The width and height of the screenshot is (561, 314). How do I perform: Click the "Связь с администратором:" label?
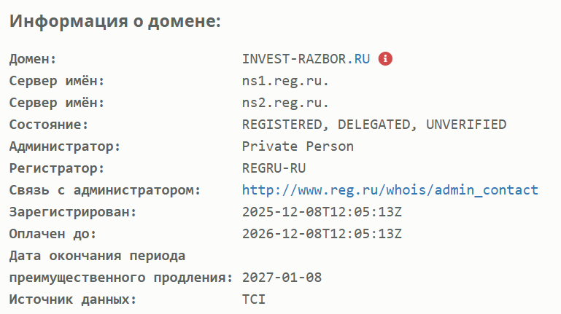point(104,190)
